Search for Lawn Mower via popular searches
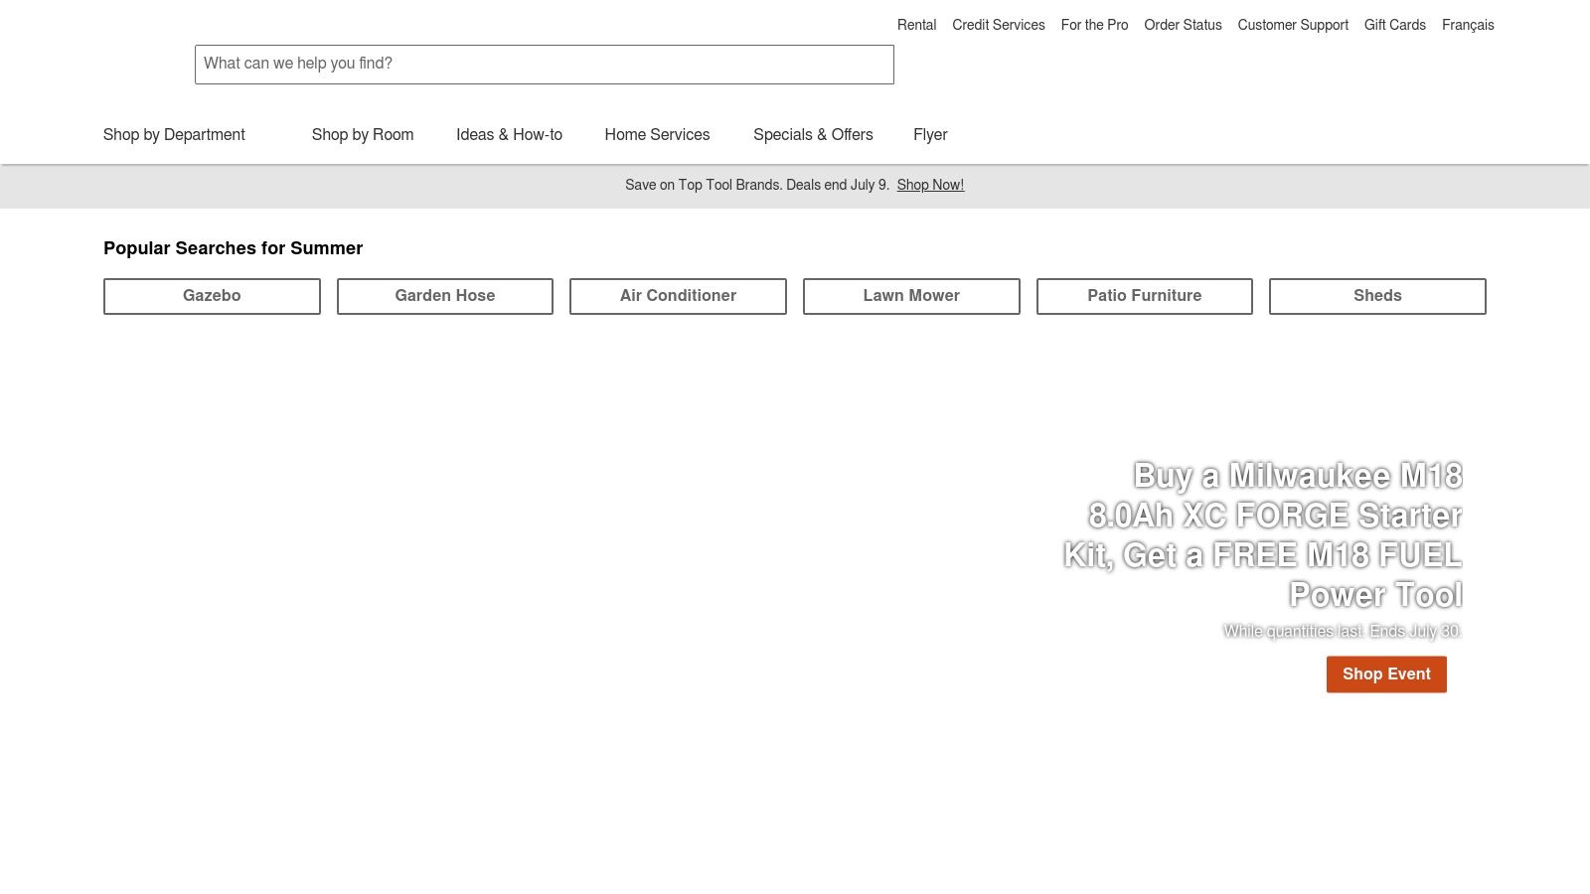This screenshot has width=1590, height=894. 911,296
